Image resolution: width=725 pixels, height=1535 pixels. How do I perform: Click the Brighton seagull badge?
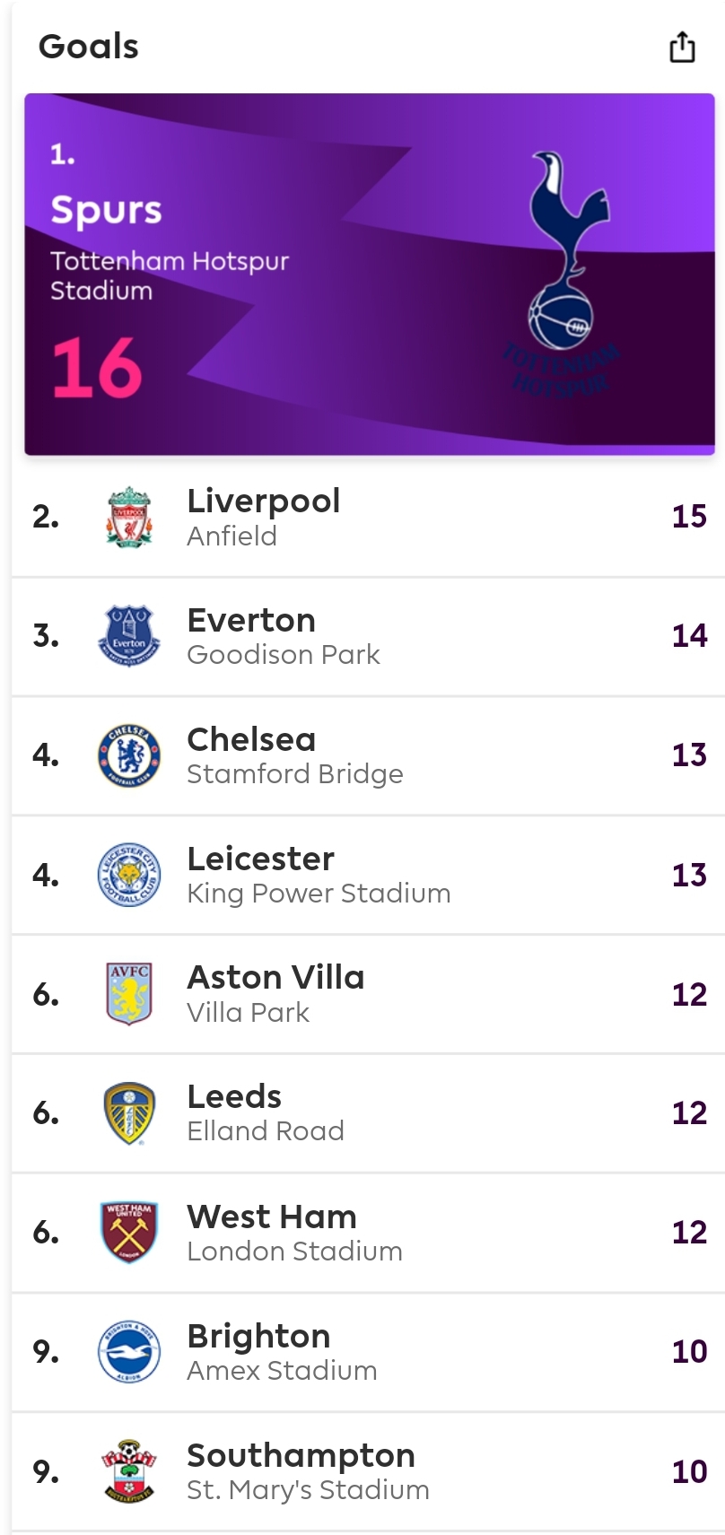point(129,1352)
